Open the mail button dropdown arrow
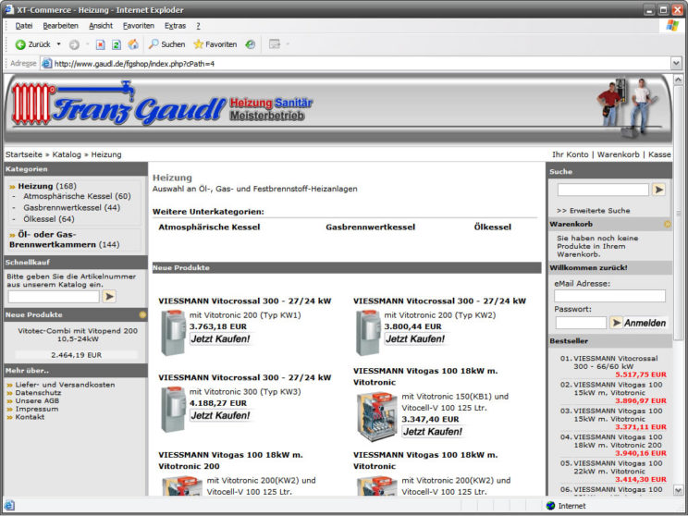 (288, 44)
